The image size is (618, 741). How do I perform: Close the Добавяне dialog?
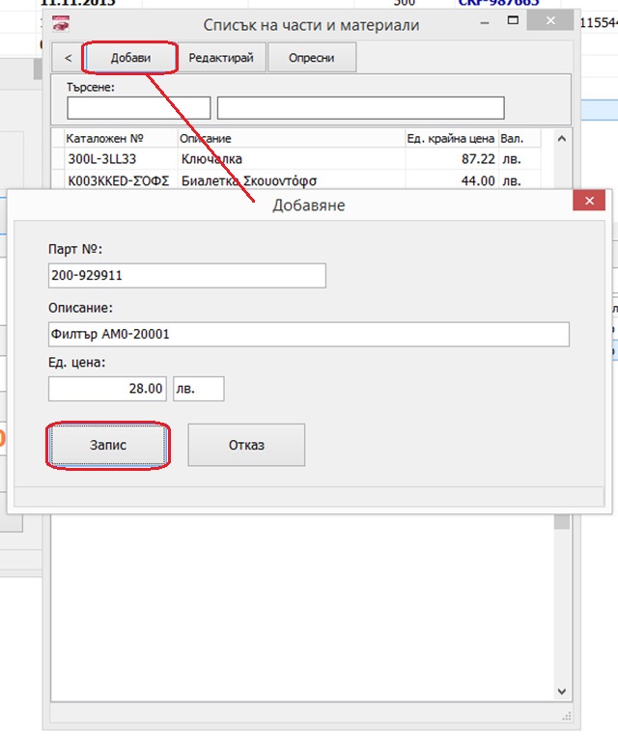tap(589, 201)
